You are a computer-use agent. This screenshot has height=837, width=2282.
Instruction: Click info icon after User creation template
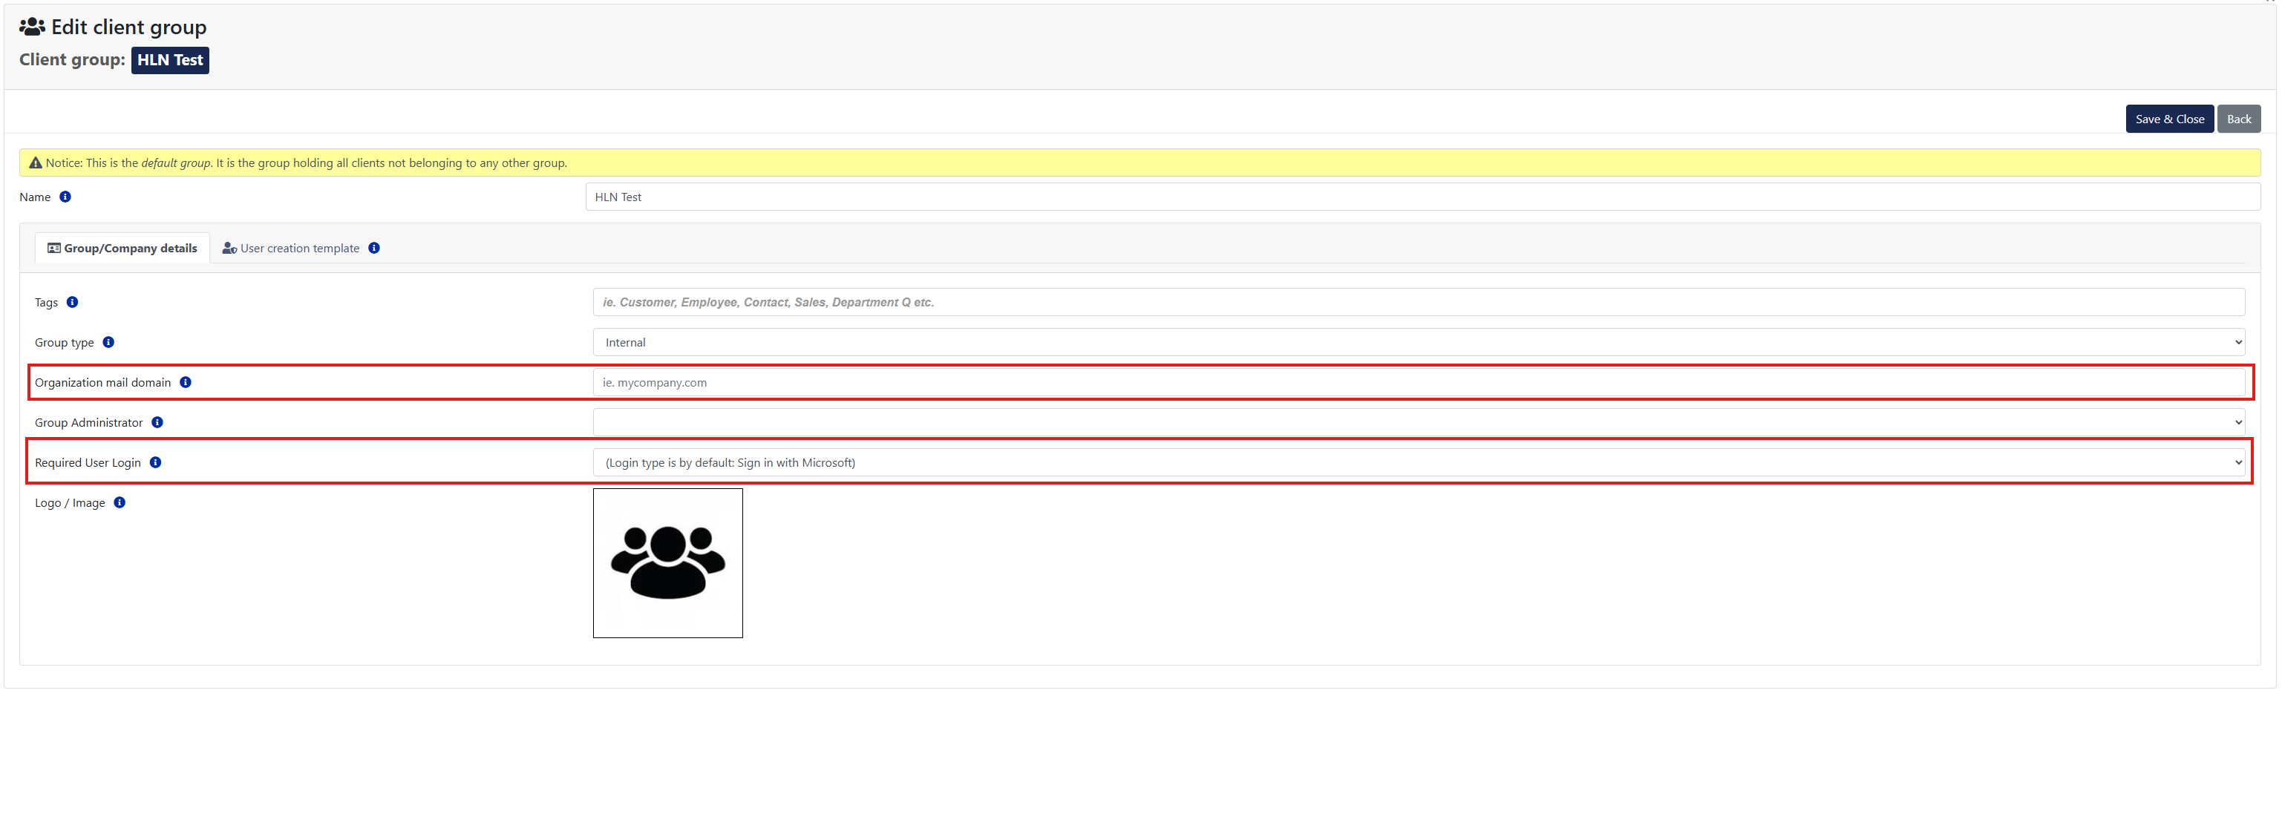(374, 248)
